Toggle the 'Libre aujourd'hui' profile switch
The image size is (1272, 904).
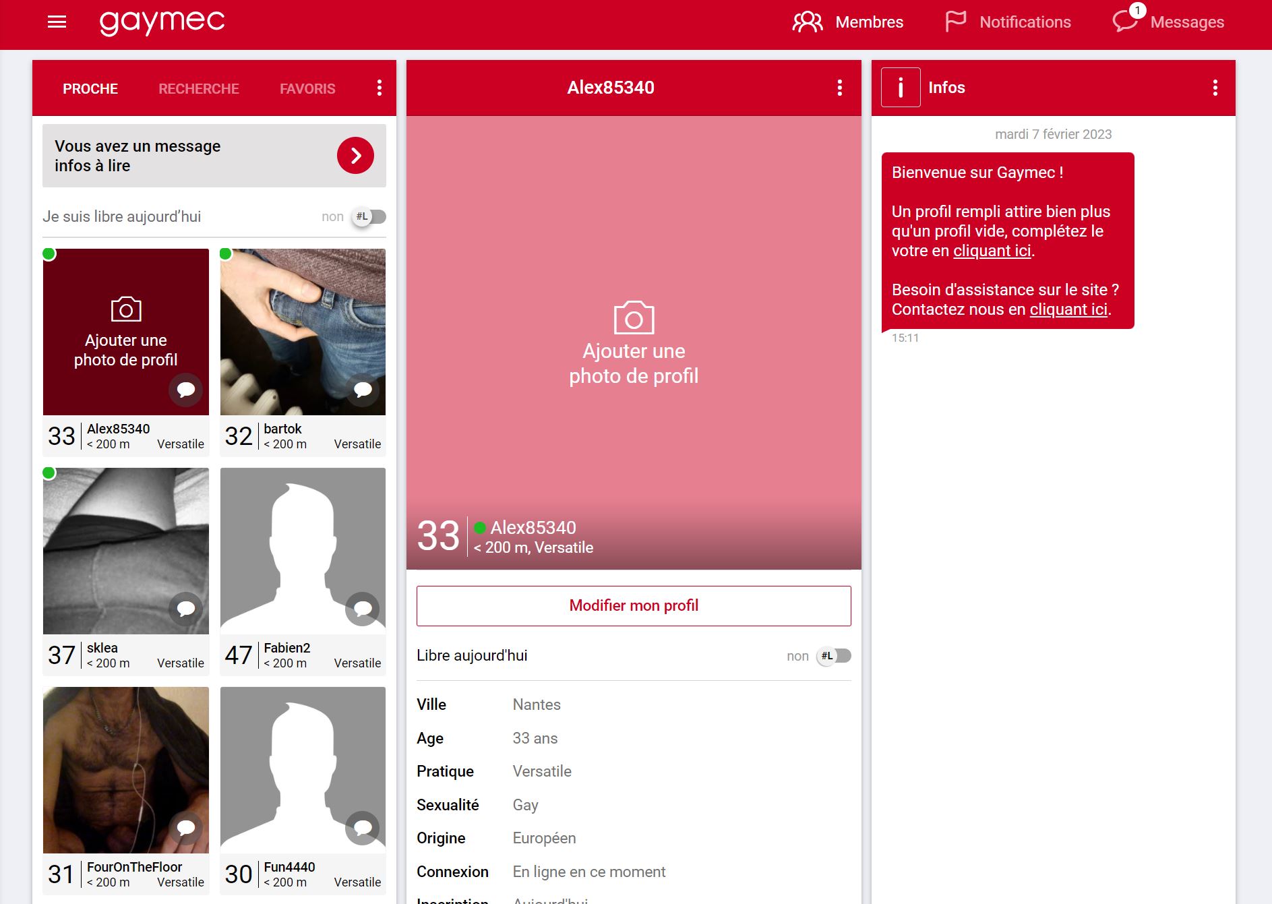834,656
